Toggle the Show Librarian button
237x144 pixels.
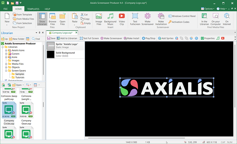tap(42, 18)
